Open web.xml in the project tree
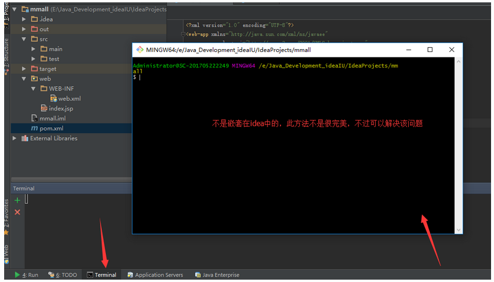The height and width of the screenshot is (282, 494). coord(69,99)
